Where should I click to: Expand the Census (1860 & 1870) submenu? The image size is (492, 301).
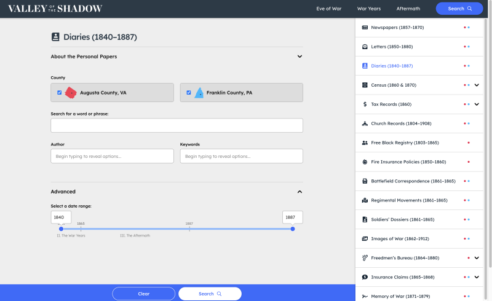point(477,85)
